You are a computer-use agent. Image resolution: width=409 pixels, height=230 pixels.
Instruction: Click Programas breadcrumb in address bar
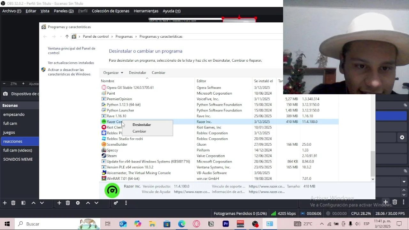124,36
